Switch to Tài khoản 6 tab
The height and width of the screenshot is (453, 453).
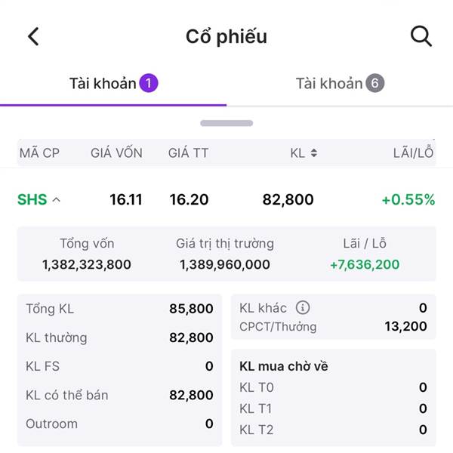[x=340, y=84]
